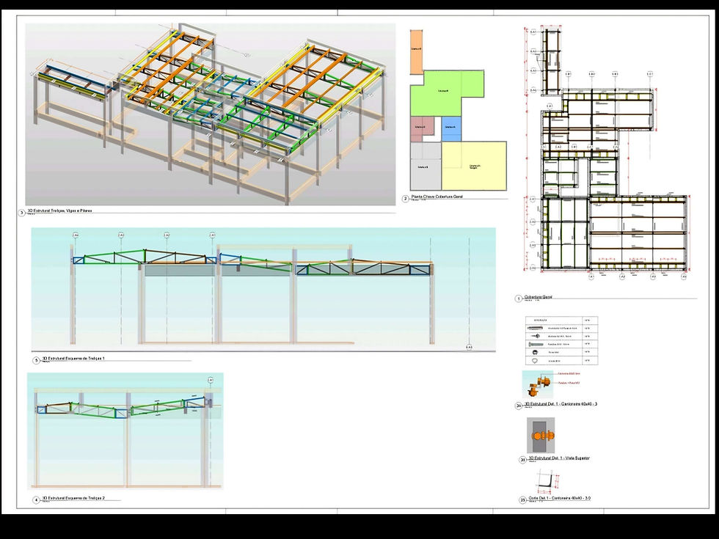This screenshot has width=719, height=539.
Task: Click 'Corte Det. 1 - Cantoneira 40x40 - 3.0' title
Action: (x=559, y=498)
